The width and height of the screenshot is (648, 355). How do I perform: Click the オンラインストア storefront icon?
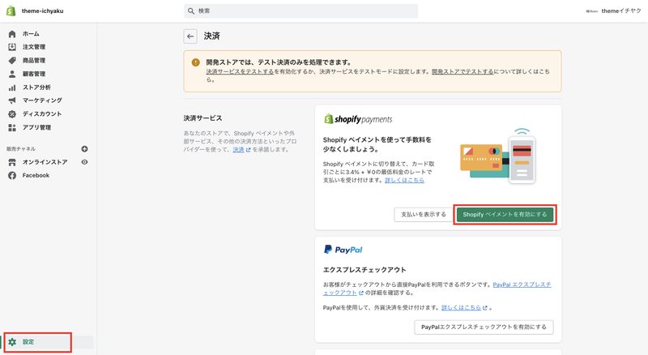(12, 162)
